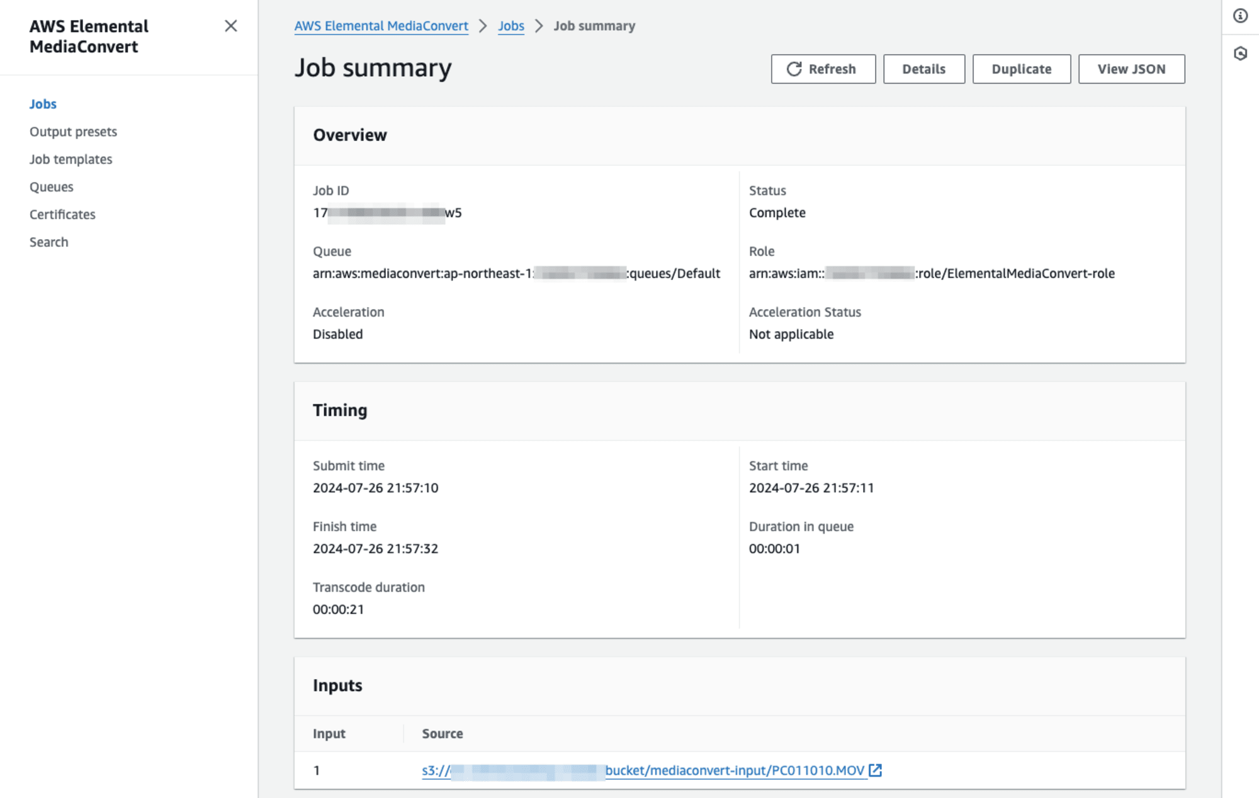Open Output presets in the sidebar
The width and height of the screenshot is (1259, 798).
tap(73, 132)
